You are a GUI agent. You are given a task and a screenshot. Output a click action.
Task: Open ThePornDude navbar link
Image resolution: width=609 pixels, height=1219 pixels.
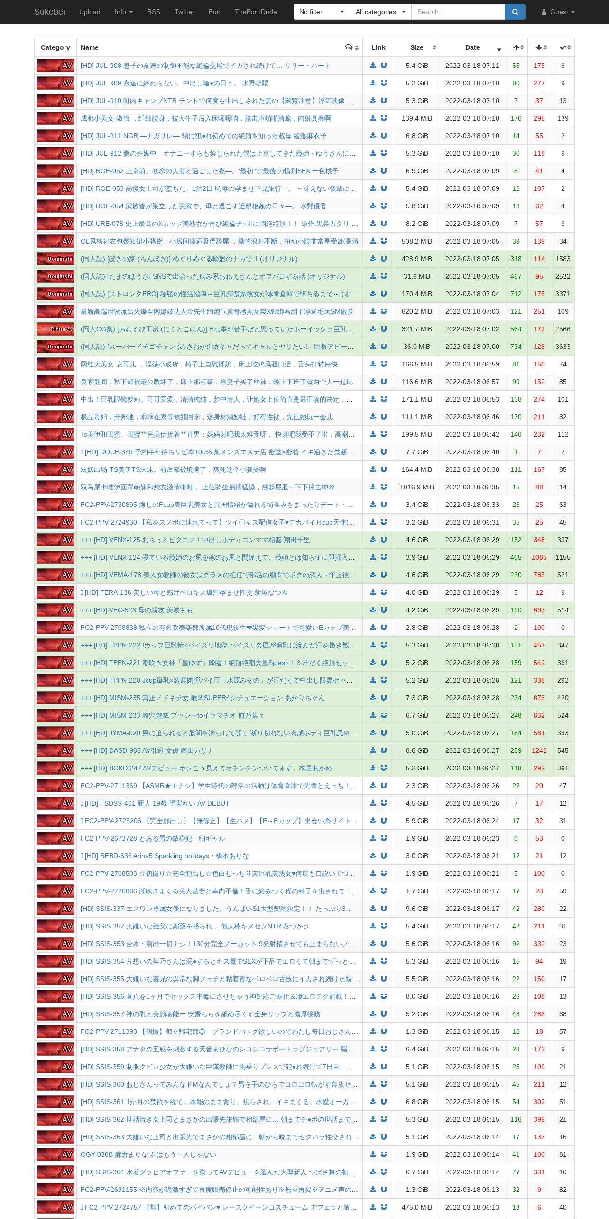click(x=256, y=12)
